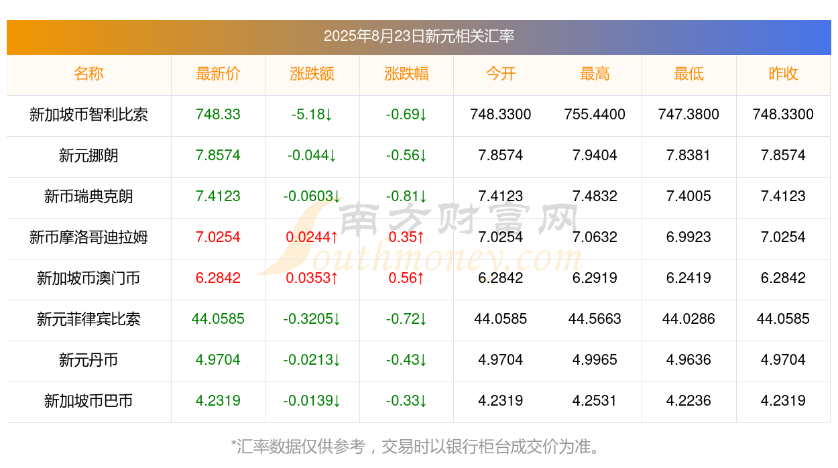Click the 昨收 column header
This screenshot has height=468, width=838.
tap(783, 74)
